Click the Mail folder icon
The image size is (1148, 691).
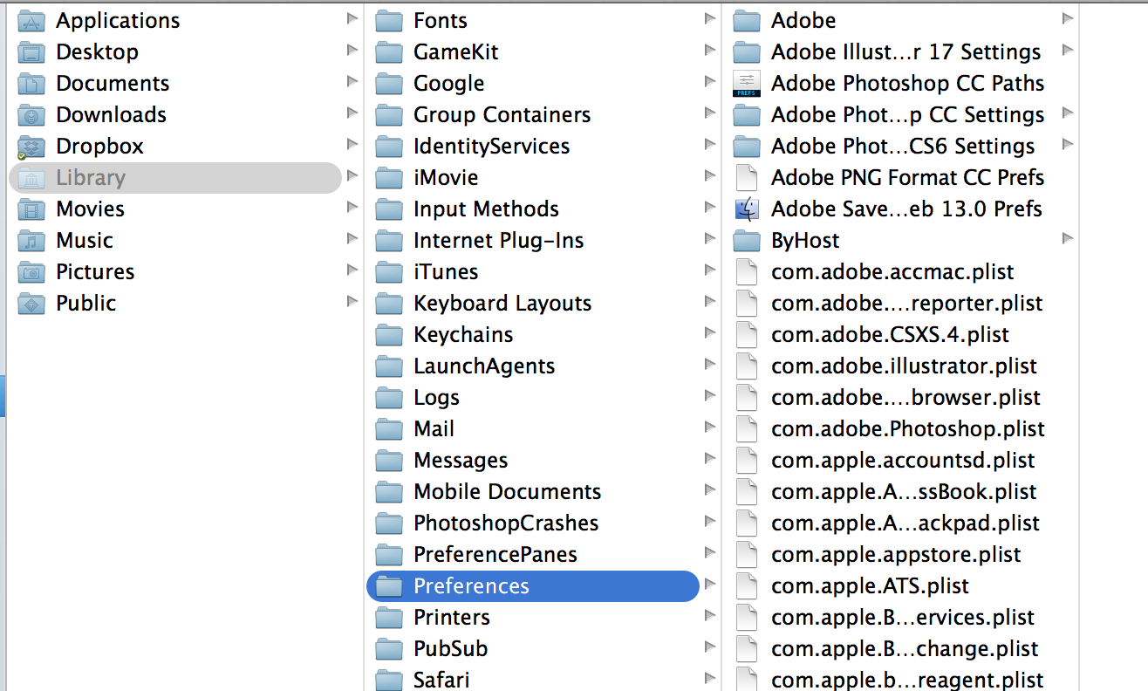pos(389,429)
